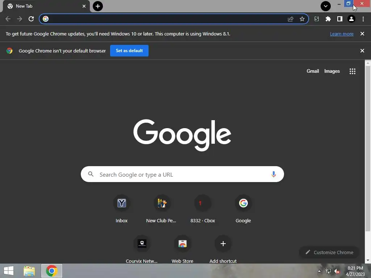Open the New Club Pe... shortcut

(x=161, y=209)
